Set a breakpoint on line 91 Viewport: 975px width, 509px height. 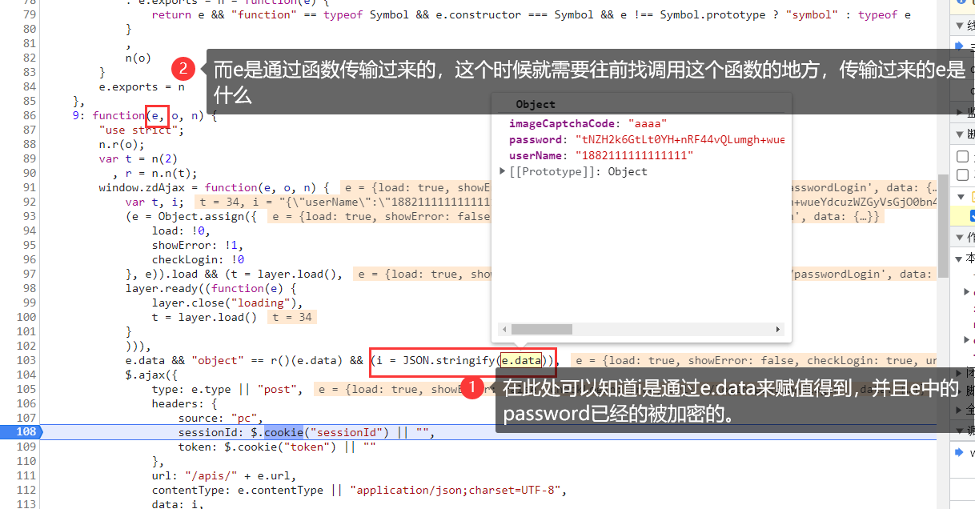tap(29, 187)
